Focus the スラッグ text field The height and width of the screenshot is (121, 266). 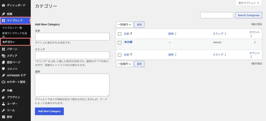72,55
